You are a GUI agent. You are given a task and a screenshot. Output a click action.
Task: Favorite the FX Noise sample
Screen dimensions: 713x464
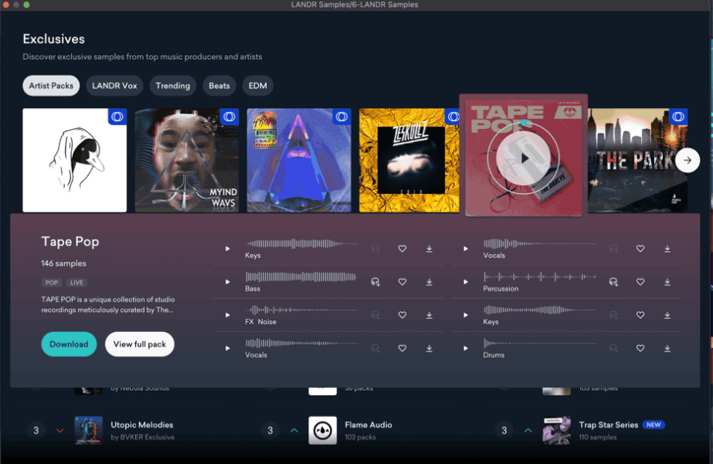coord(402,315)
